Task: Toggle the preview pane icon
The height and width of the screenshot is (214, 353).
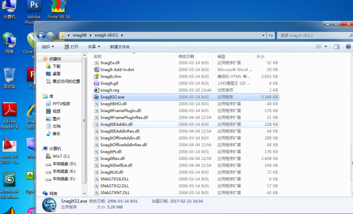Action: click(336, 46)
